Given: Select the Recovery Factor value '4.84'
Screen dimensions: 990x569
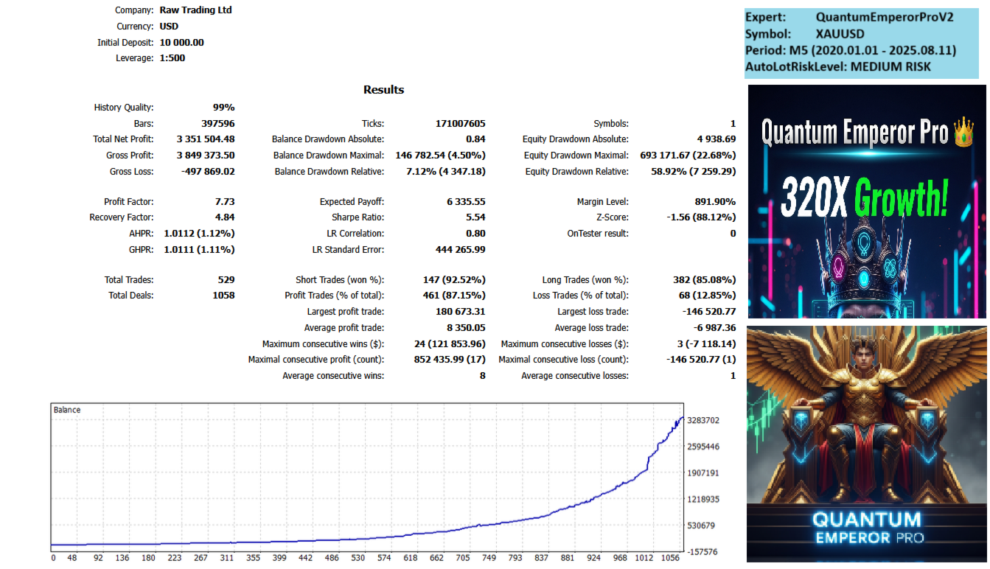Looking at the screenshot, I should click(x=224, y=217).
